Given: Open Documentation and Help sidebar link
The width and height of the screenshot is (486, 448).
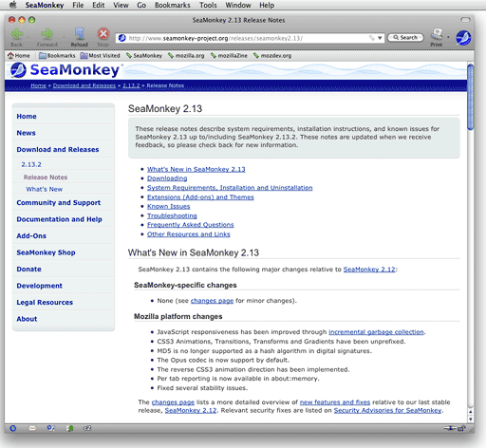Looking at the screenshot, I should point(59,219).
